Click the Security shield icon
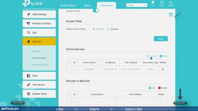Viewport: 198px width, 111px height. (x=28, y=42)
